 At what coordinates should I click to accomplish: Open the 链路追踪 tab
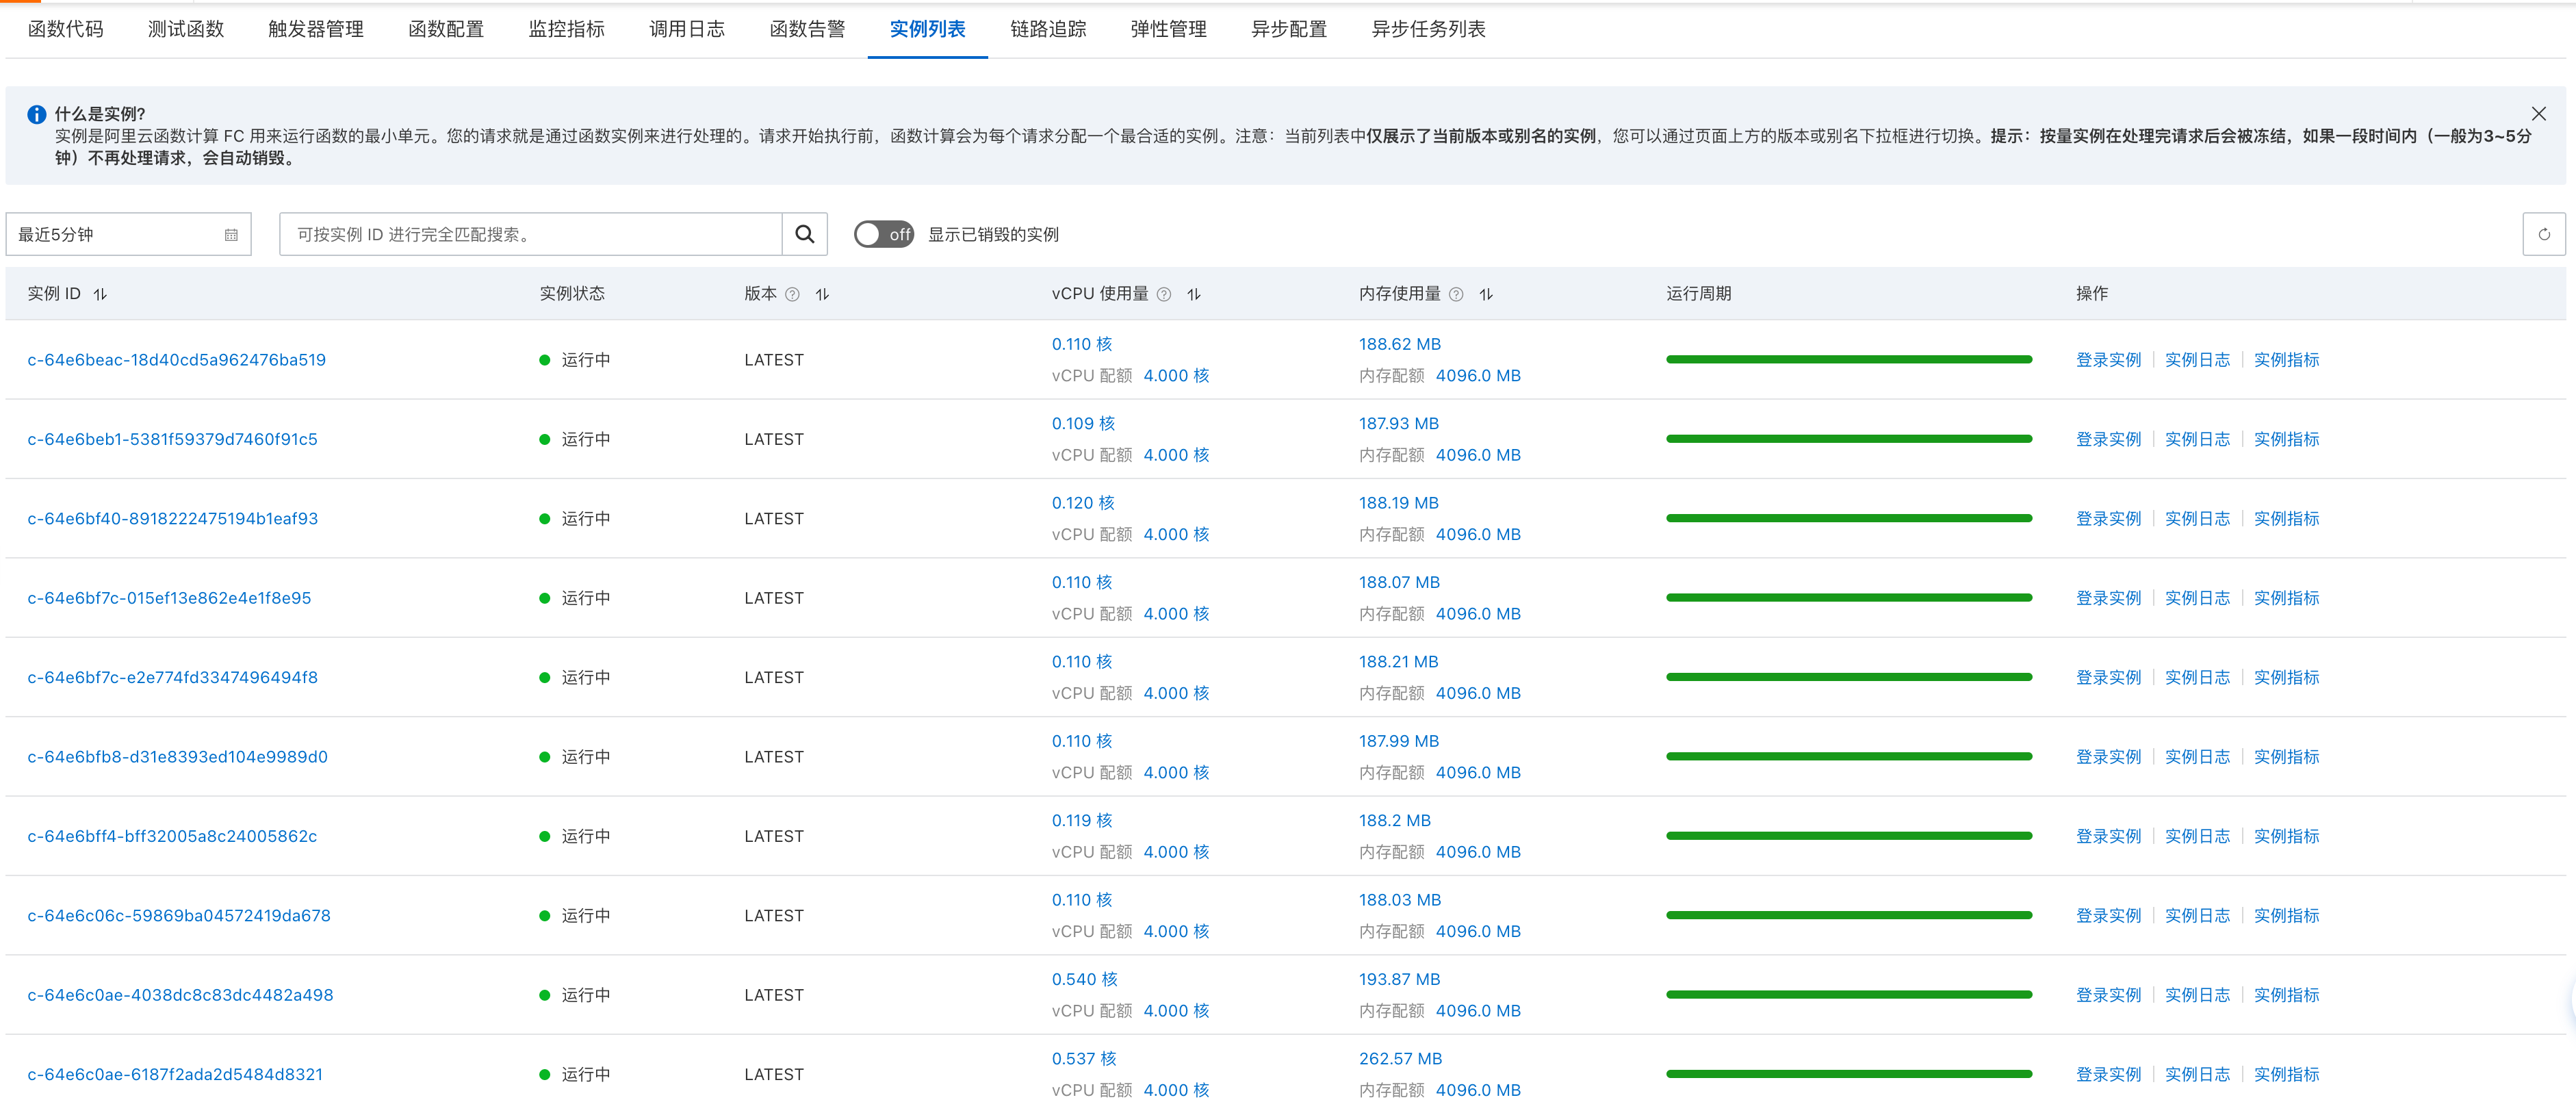(x=1048, y=29)
